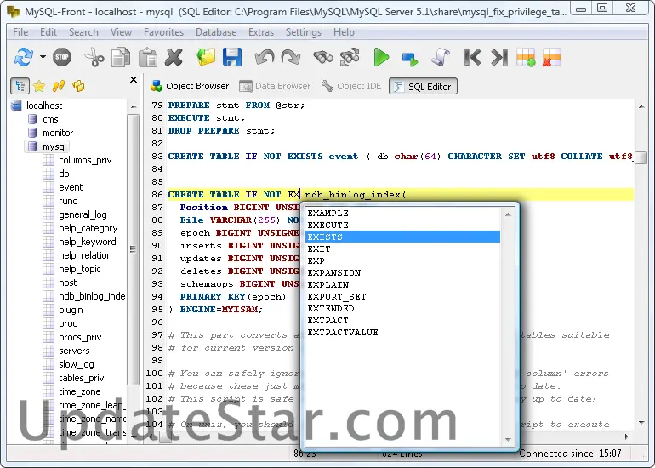Toggle the Favorites star panel button
Viewport: 655px width, 468px height.
(39, 86)
